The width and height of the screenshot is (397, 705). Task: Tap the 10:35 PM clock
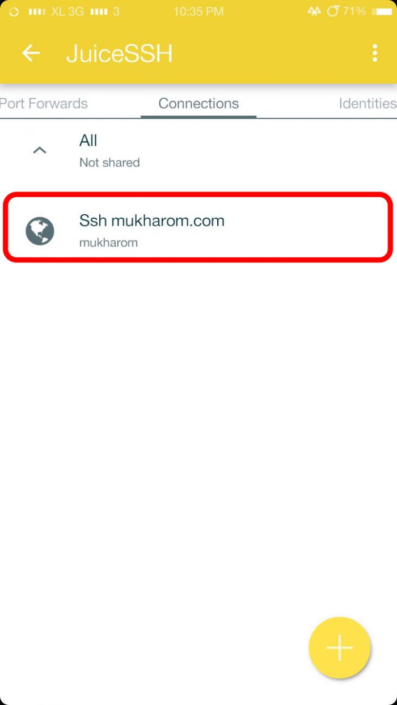click(x=198, y=11)
